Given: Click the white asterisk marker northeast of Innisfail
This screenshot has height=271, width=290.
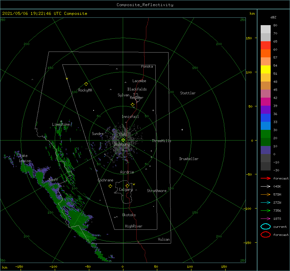Looking at the screenshot, I should click(153, 111).
